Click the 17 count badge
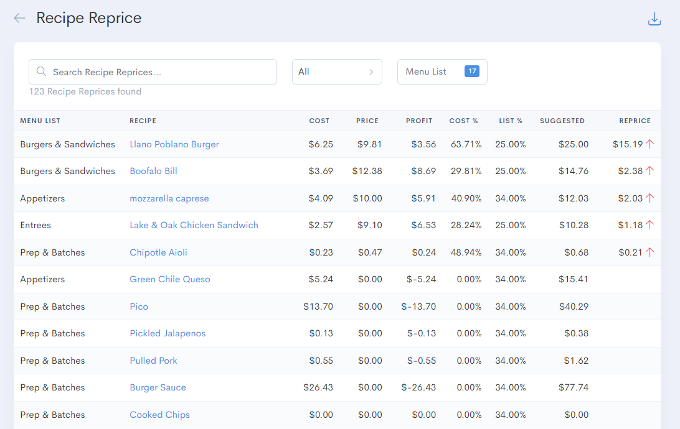Screen dimensions: 680x429 click(x=471, y=71)
